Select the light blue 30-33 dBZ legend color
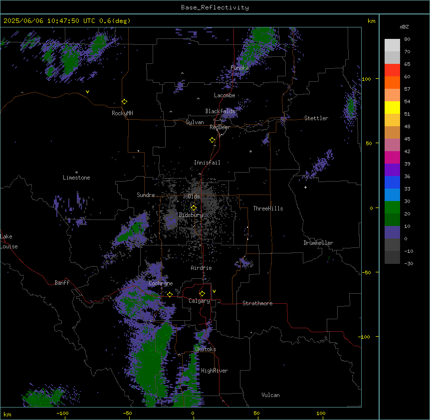The image size is (430, 420). [x=392, y=195]
